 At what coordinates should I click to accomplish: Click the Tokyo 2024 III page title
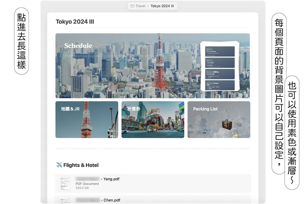tap(75, 22)
